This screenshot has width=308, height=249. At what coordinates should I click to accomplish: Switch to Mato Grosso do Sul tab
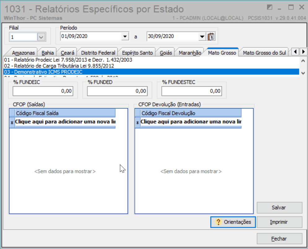(264, 53)
